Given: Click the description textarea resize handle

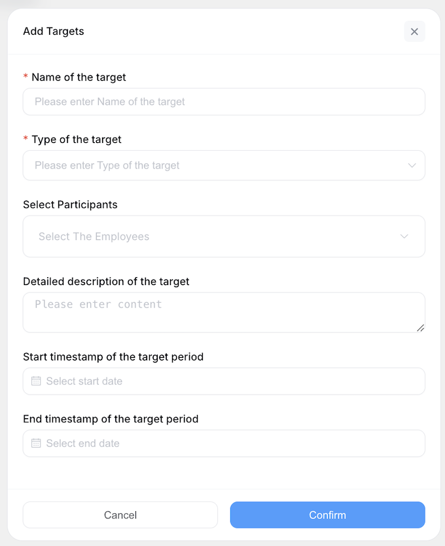Looking at the screenshot, I should coord(420,327).
